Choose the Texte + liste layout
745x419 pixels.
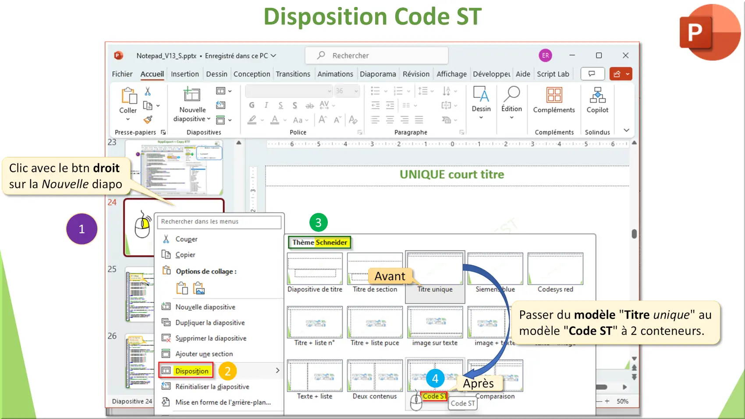click(315, 380)
